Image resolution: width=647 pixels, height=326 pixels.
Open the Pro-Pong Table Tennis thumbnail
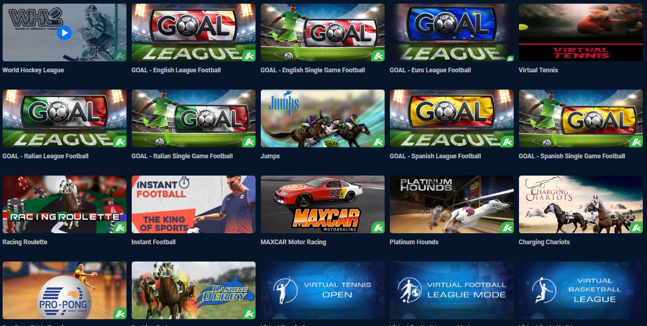pos(65,290)
